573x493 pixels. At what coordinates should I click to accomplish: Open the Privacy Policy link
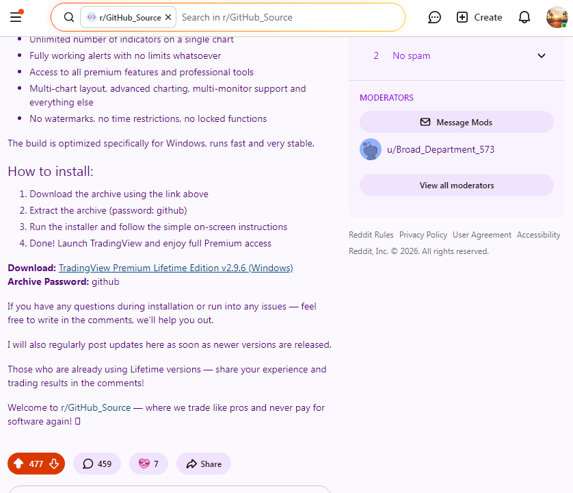pyautogui.click(x=423, y=235)
